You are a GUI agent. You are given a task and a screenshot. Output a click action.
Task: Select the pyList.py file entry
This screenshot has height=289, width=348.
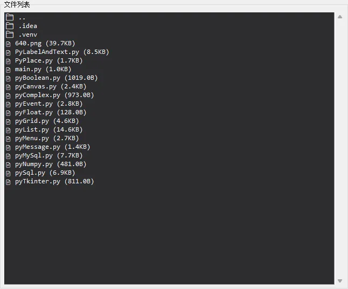pyautogui.click(x=48, y=129)
